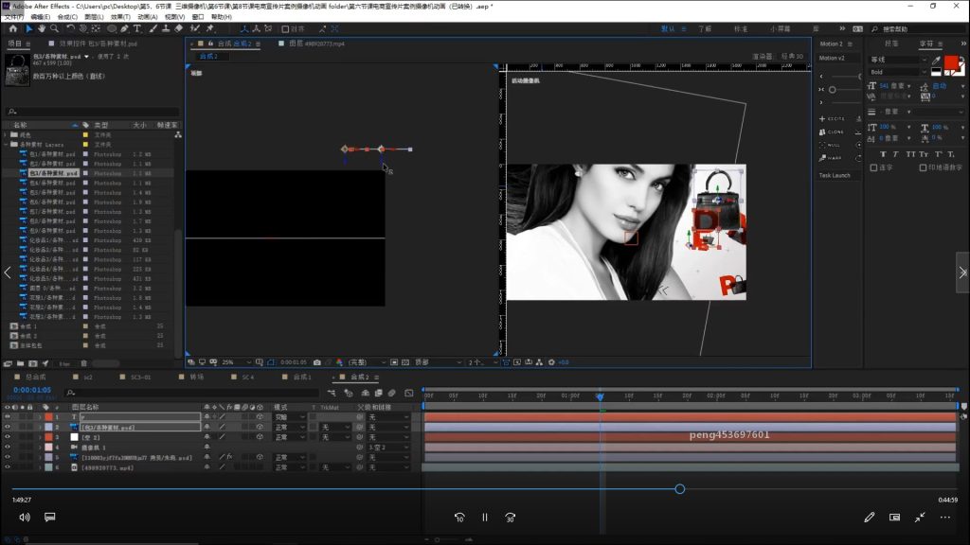Open the 25% magnification dropdown
The image size is (970, 545).
click(x=232, y=362)
